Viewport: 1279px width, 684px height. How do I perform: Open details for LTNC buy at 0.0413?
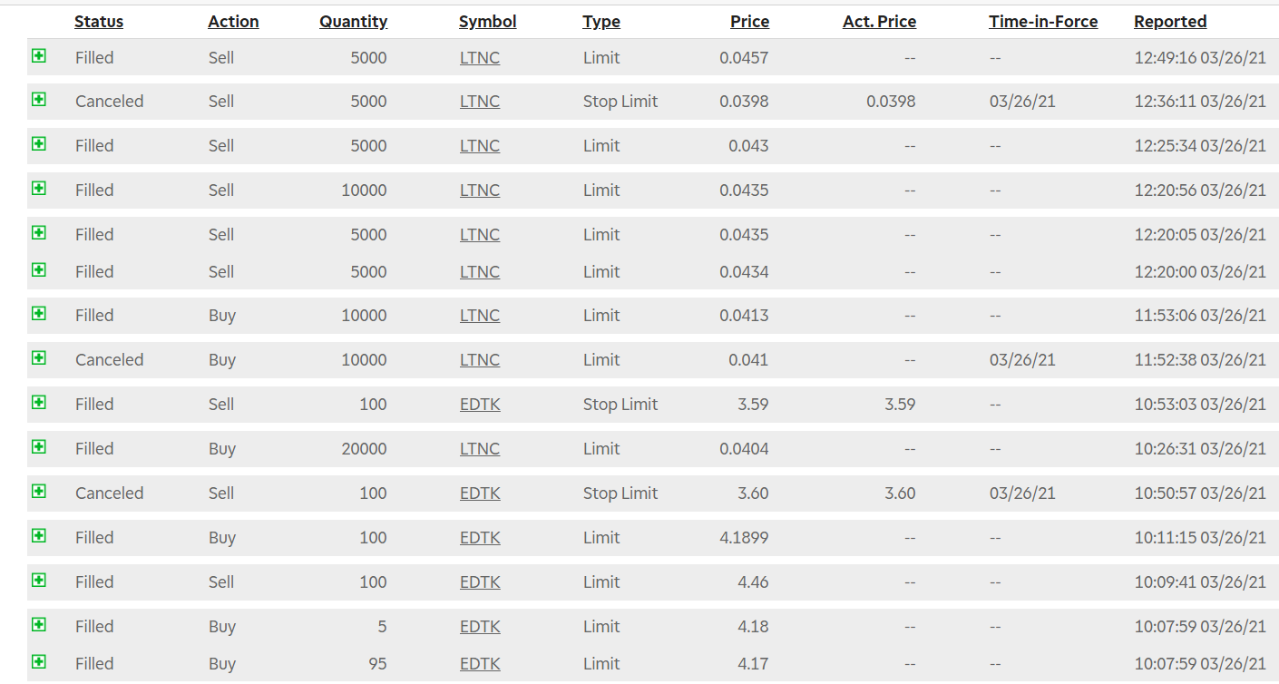[39, 314]
